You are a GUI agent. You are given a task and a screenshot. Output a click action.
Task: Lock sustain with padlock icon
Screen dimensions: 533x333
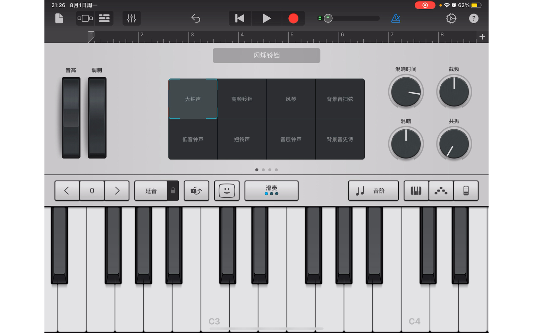pyautogui.click(x=173, y=191)
